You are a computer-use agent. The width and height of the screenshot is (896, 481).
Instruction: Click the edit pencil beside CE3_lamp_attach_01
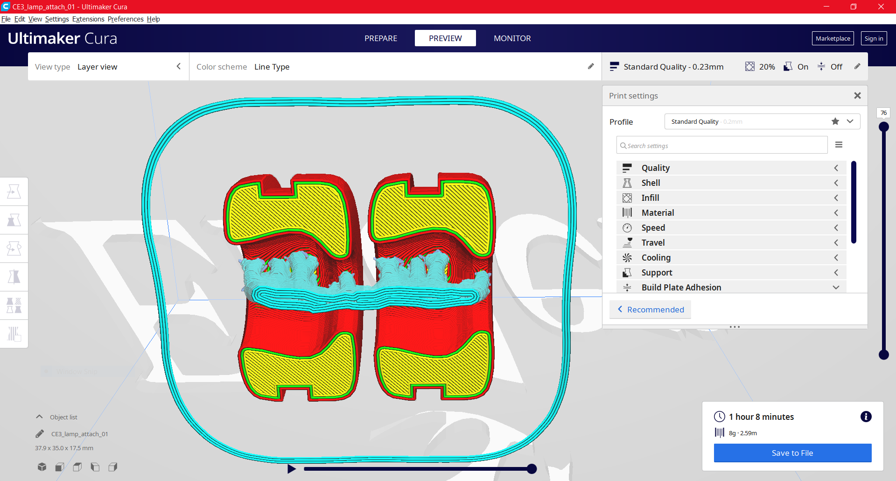[40, 434]
